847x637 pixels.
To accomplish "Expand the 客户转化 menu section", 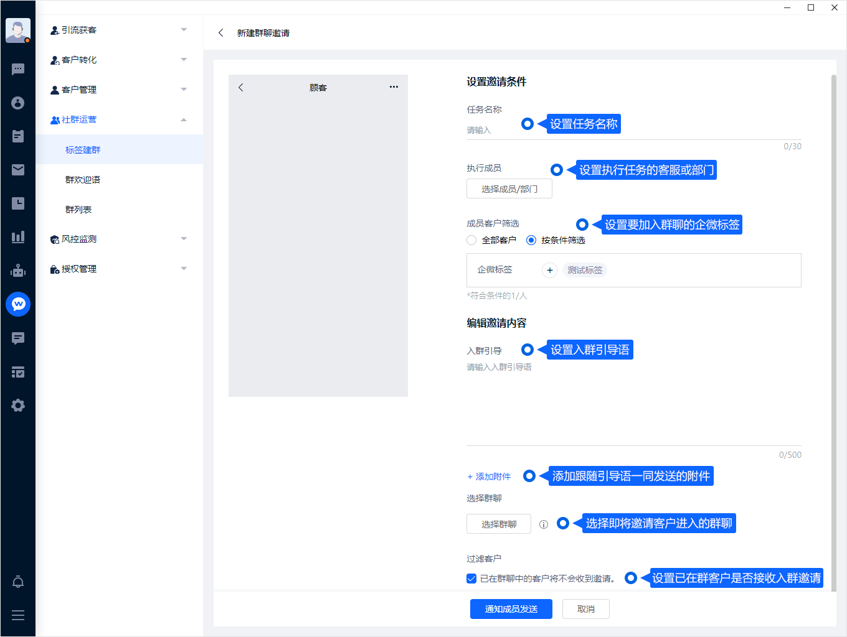I will [120, 60].
